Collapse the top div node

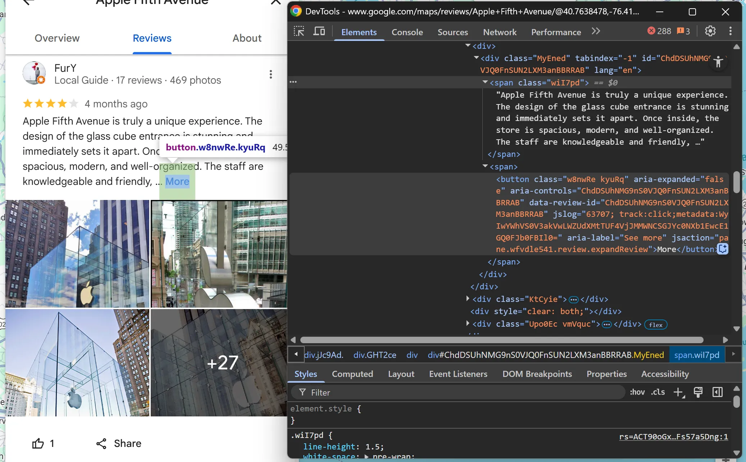[468, 45]
